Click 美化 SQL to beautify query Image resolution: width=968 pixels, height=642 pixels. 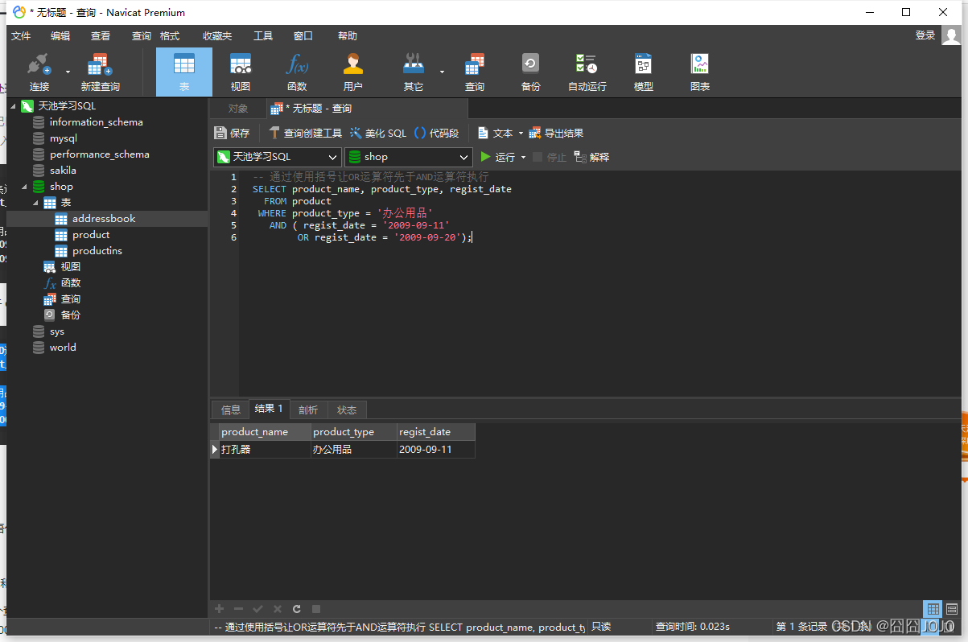[378, 133]
